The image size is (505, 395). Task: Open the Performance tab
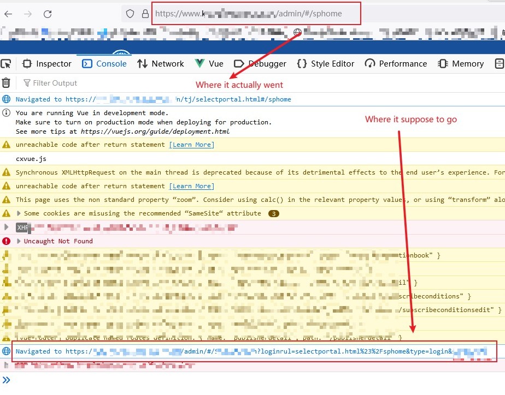[396, 64]
